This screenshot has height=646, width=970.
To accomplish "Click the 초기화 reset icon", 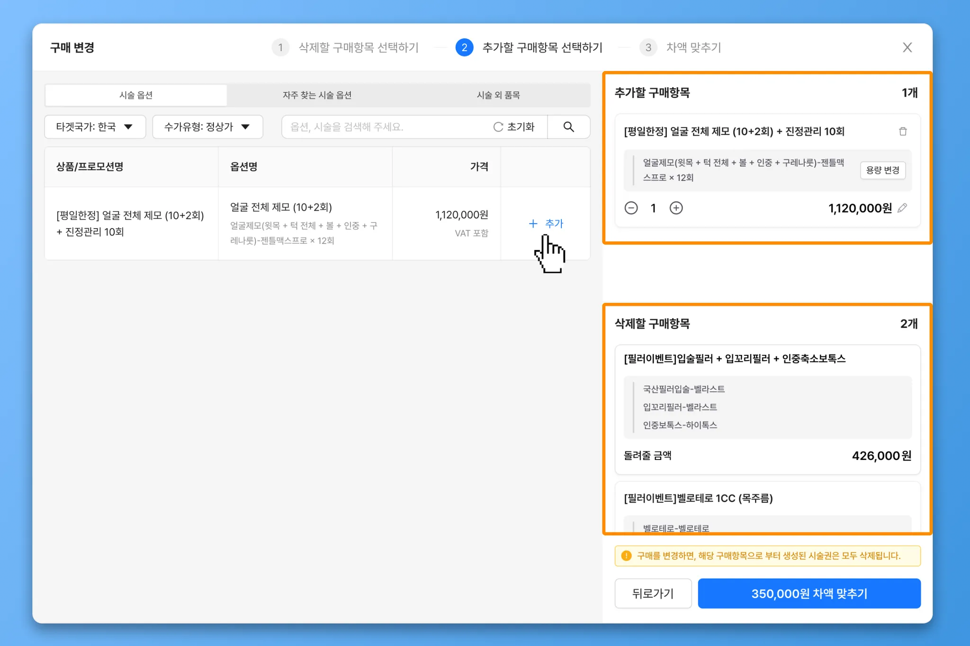I will (x=498, y=127).
